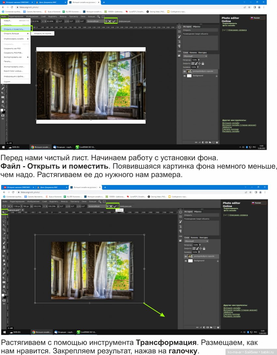Select the Crop tool in the left toolbar

[4, 230]
